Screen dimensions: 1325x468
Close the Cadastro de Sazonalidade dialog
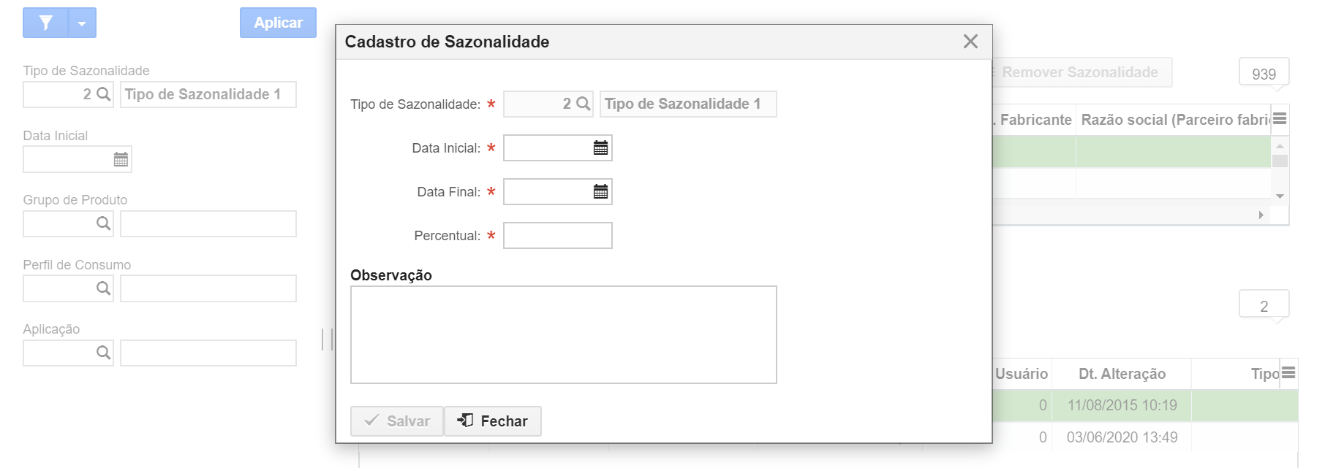[970, 42]
